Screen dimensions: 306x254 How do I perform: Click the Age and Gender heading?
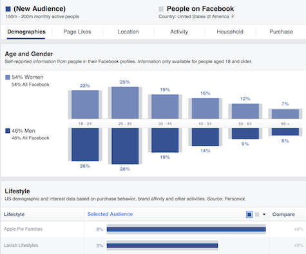click(29, 54)
